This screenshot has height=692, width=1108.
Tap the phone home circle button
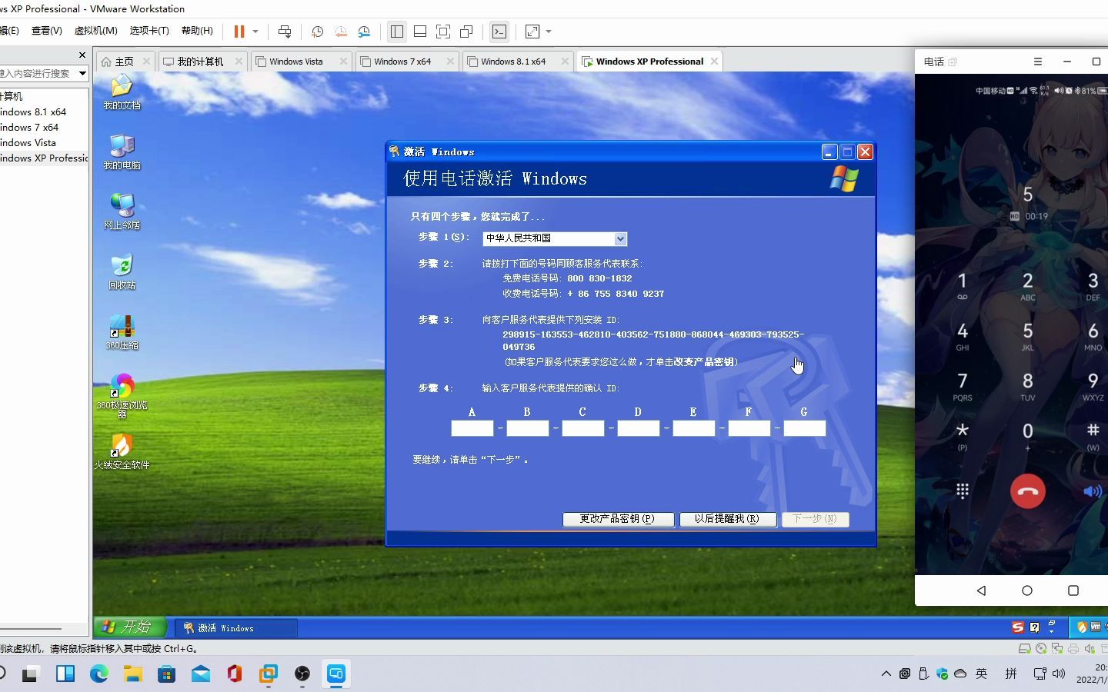[x=1027, y=591]
